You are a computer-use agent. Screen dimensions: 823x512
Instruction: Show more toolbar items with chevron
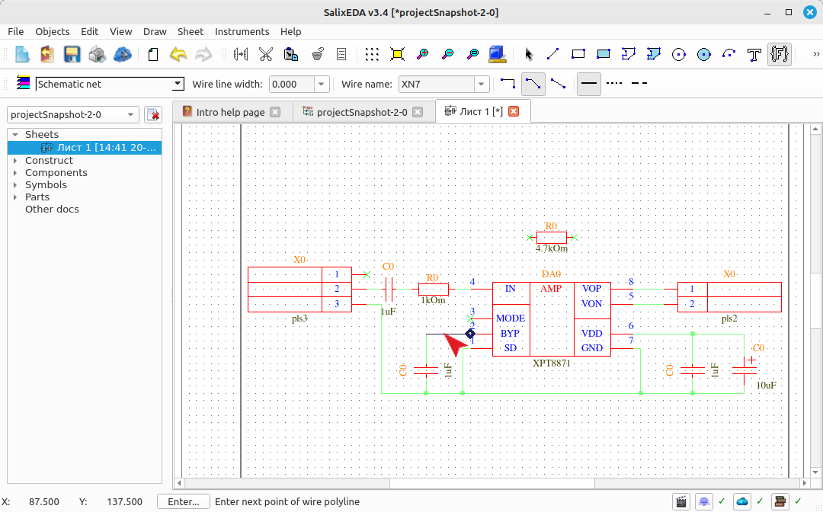[x=815, y=54]
